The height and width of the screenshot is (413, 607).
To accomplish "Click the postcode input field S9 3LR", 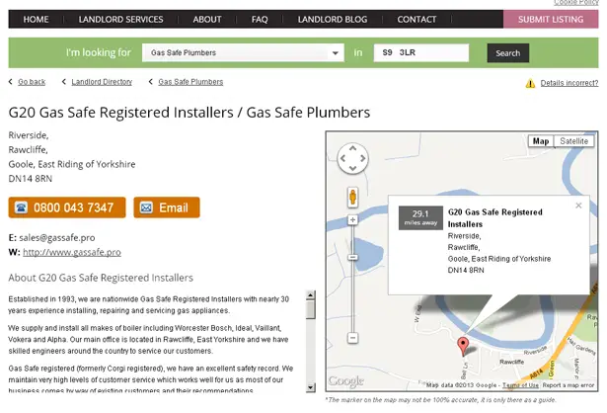I will point(421,52).
